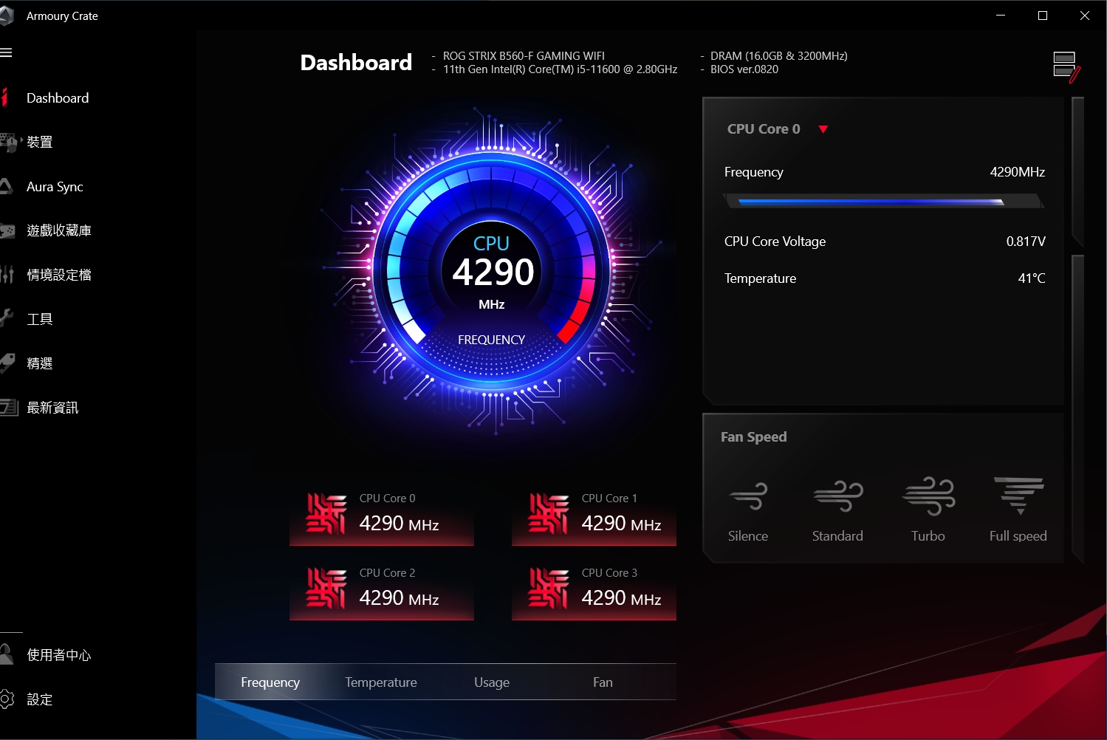
Task: Open the 遊戲收藏庫 menu label
Action: (59, 230)
